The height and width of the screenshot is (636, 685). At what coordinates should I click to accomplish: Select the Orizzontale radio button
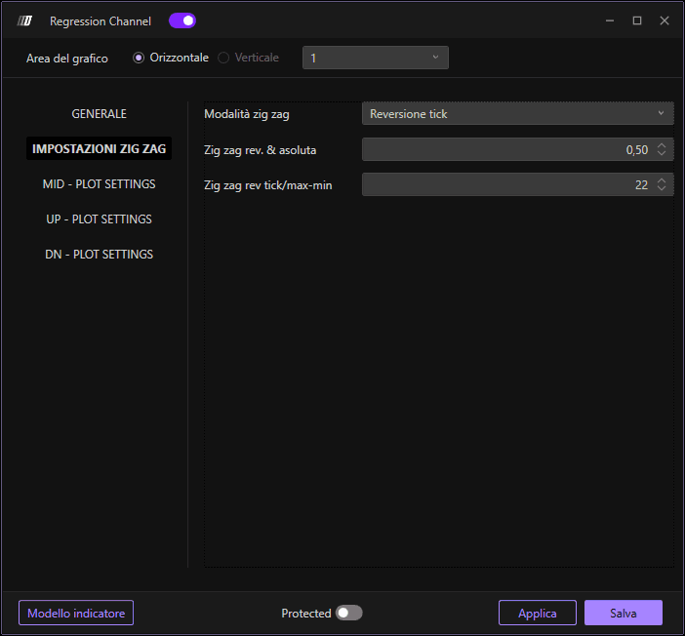[x=139, y=58]
